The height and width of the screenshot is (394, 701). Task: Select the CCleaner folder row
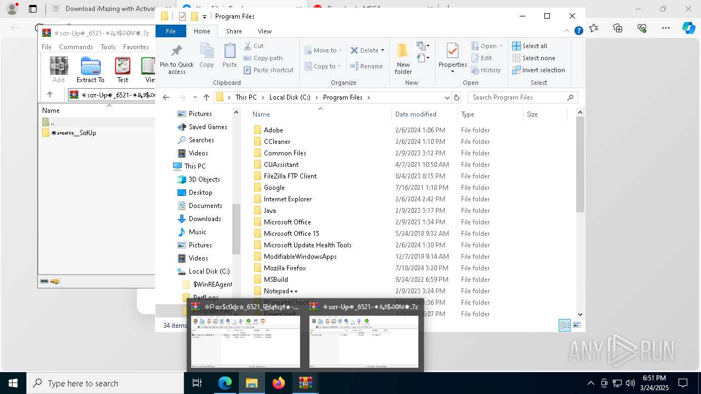tap(277, 142)
